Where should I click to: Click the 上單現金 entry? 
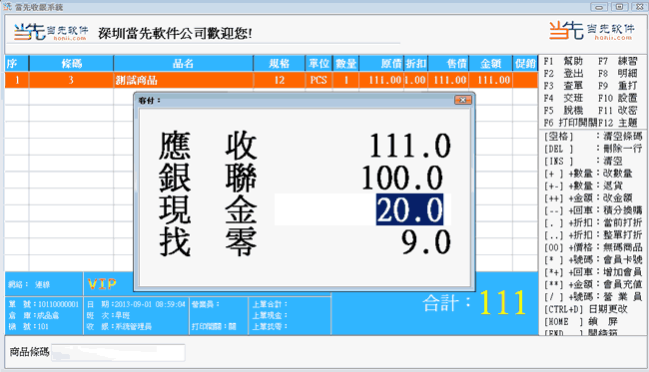tap(270, 315)
